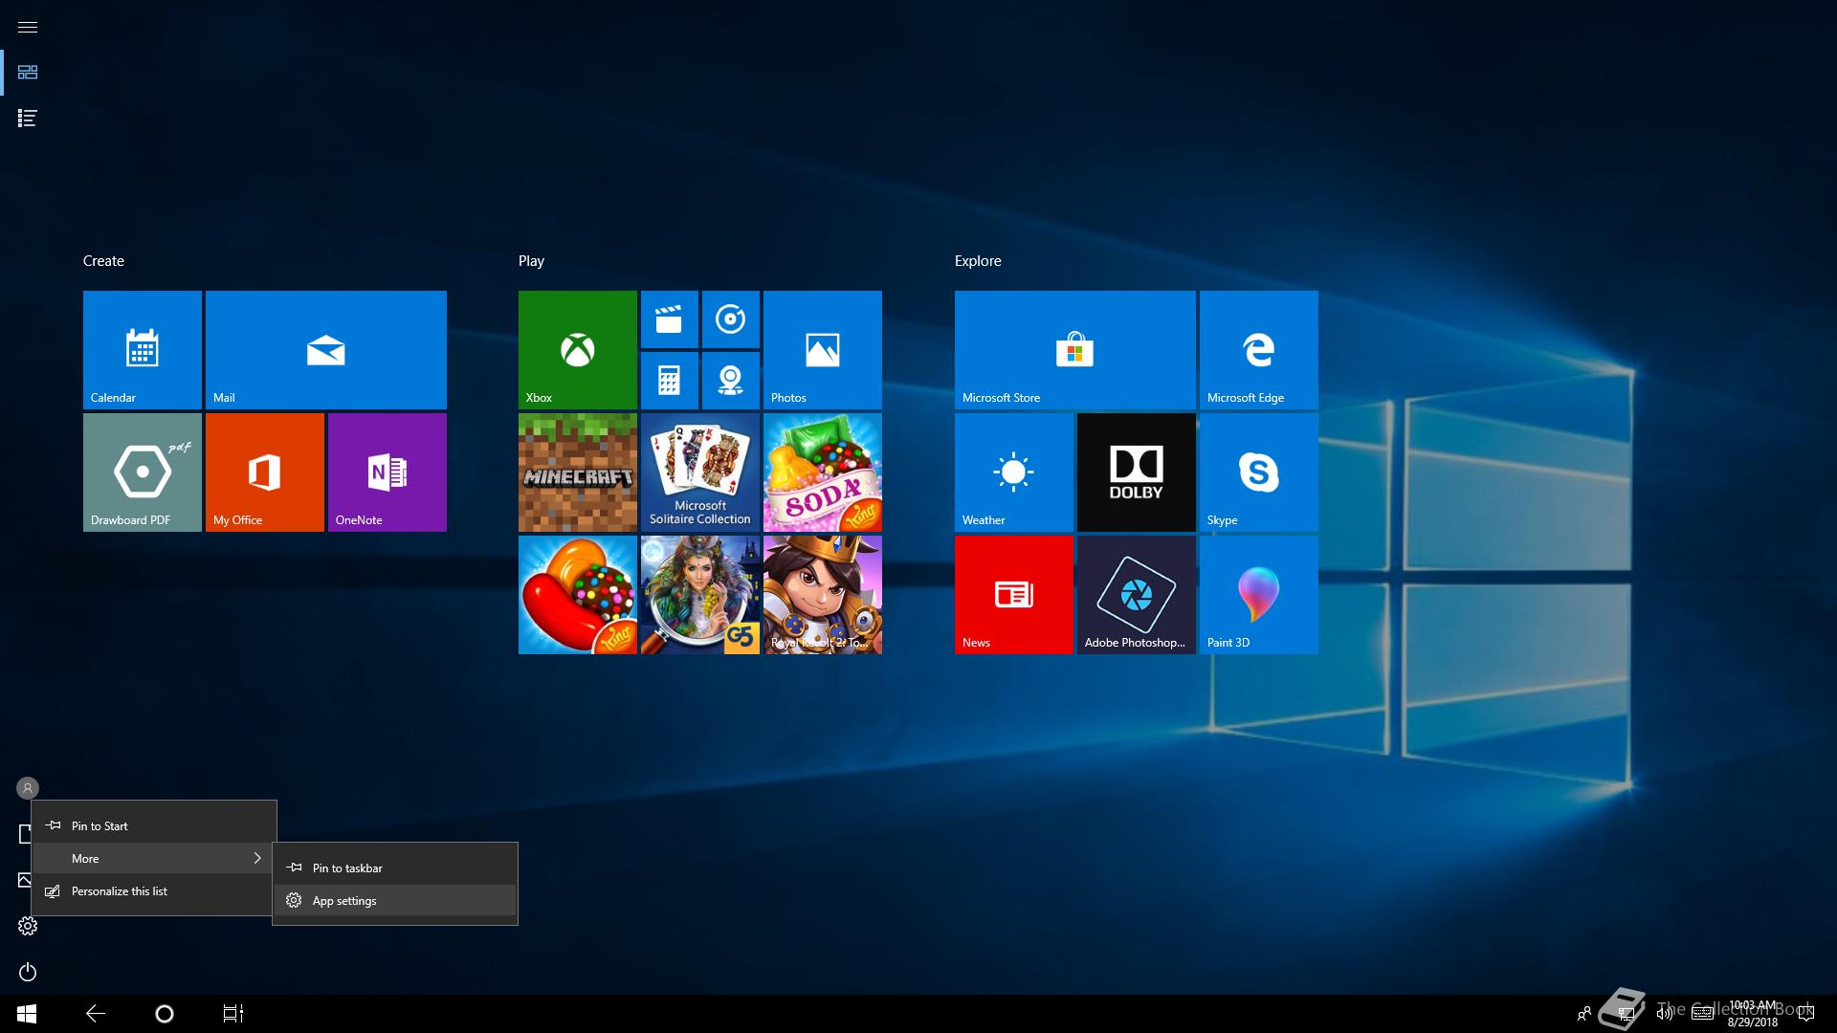Open the G5 hidden object game tile
This screenshot has width=1837, height=1033.
point(700,595)
